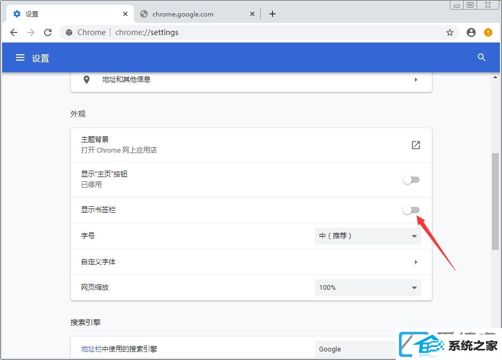Enable the 显示书签栏 switch
This screenshot has width=502, height=360.
click(411, 210)
